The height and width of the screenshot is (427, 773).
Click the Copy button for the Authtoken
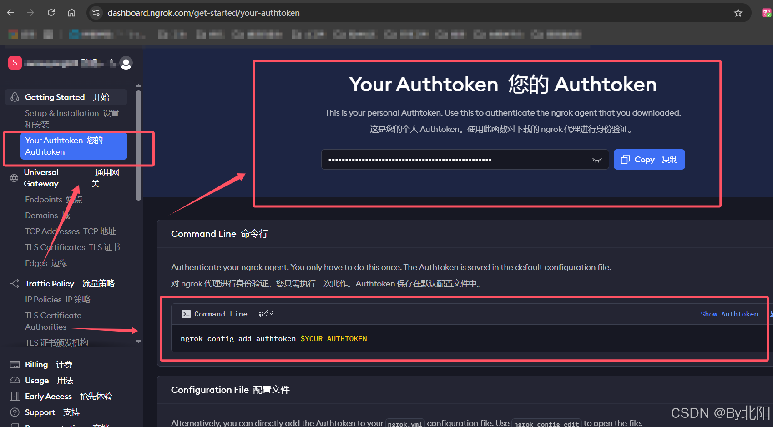point(649,159)
